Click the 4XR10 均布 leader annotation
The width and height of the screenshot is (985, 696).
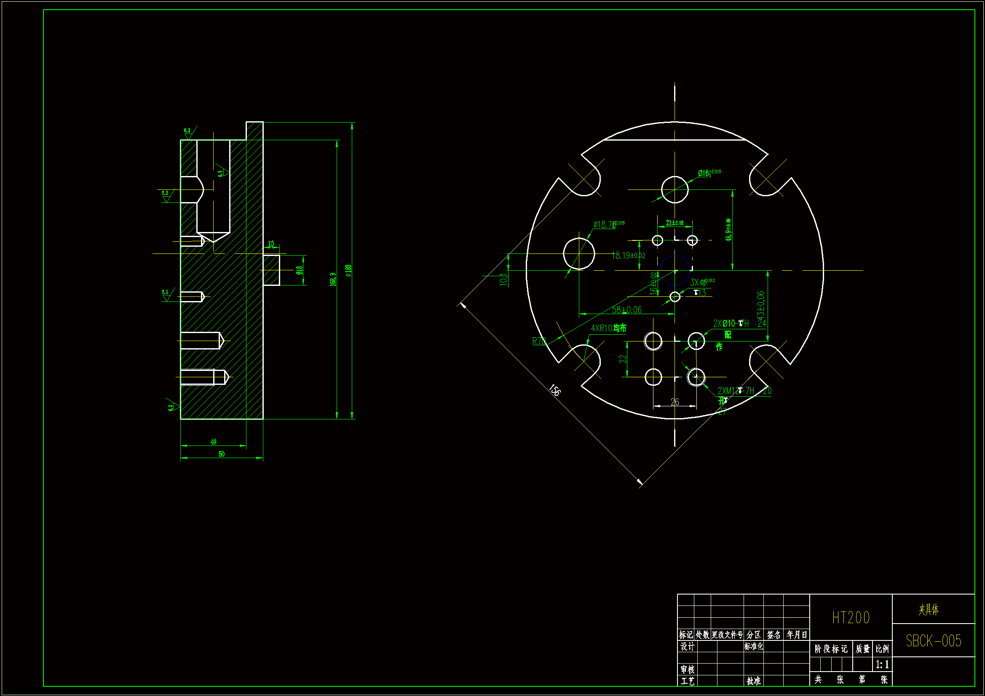(x=608, y=328)
